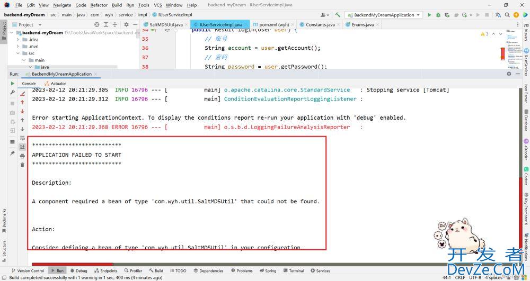Open Bookmarks tool window on left sidebar
This screenshot has height=281, width=530.
click(x=4, y=221)
